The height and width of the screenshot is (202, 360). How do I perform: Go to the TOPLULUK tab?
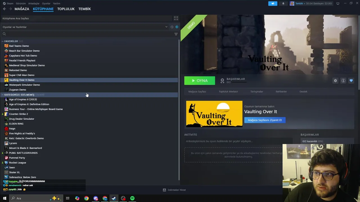point(66,9)
